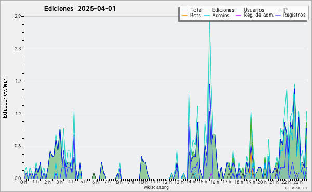This screenshot has width=312, height=192.
Task: Click the tallest Total peak near 15 h
Action: click(209, 22)
